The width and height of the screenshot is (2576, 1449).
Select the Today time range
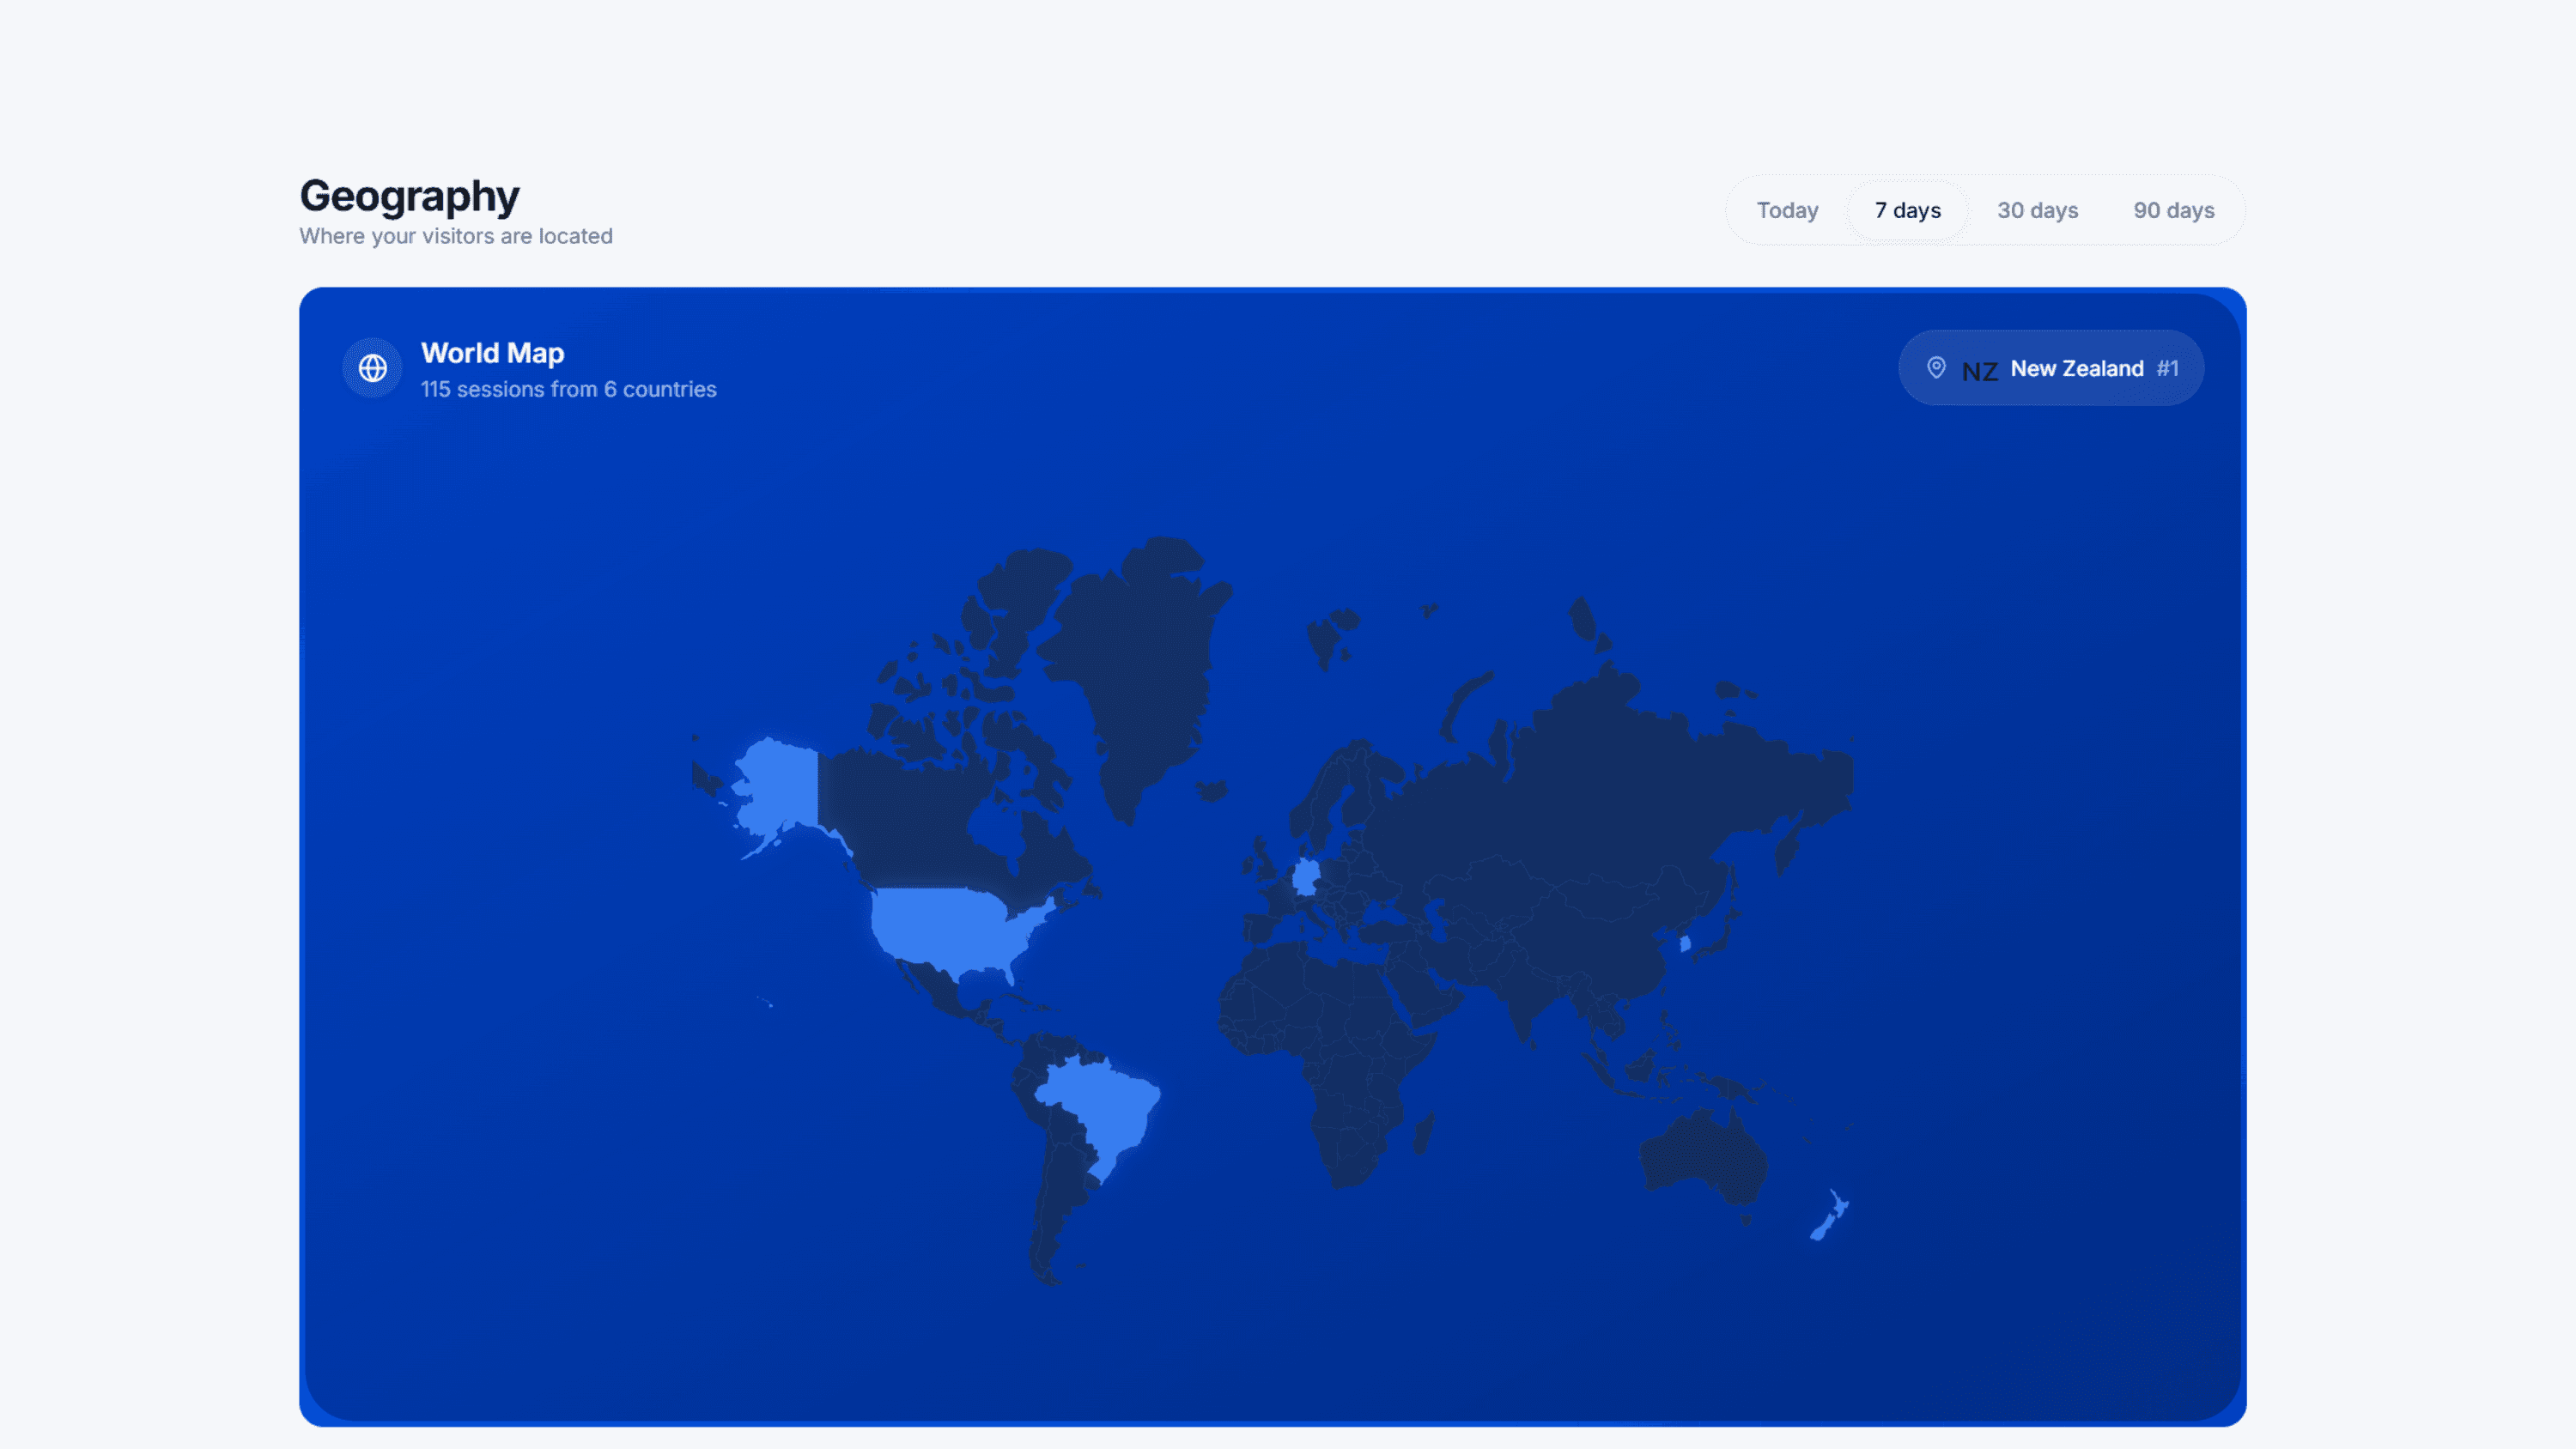coord(1787,211)
